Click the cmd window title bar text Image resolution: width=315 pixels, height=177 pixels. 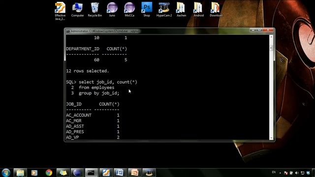104,31
